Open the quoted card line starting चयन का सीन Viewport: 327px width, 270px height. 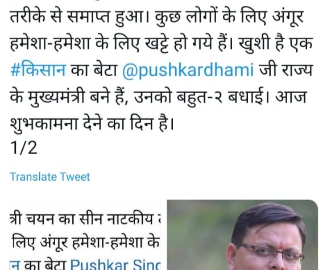[85, 219]
